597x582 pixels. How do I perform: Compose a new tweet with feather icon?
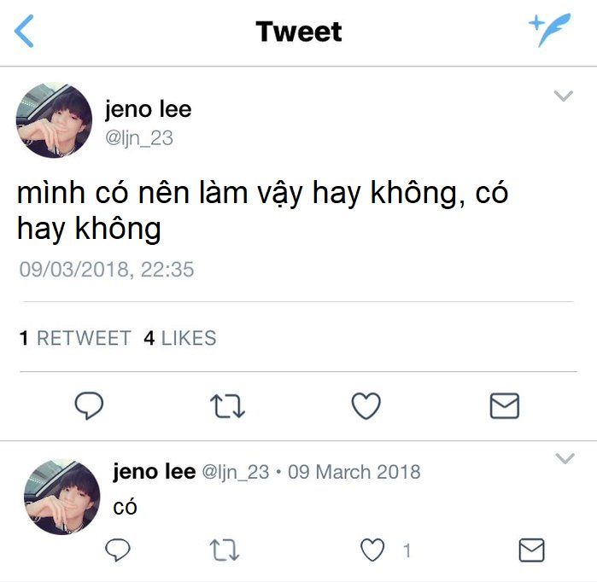(x=550, y=30)
